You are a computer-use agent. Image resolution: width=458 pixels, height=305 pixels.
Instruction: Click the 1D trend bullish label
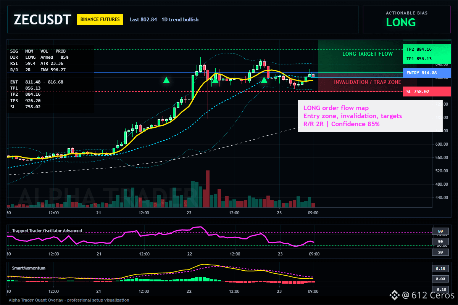click(x=180, y=19)
